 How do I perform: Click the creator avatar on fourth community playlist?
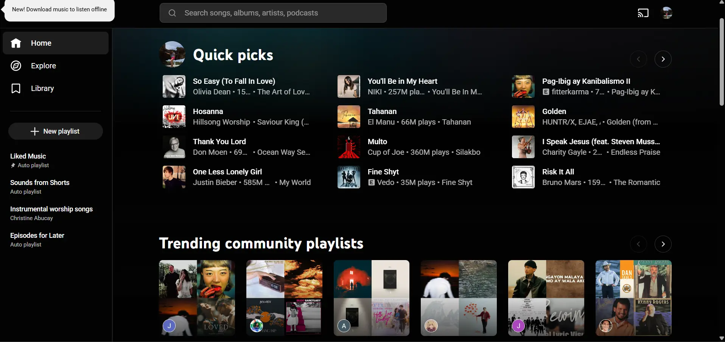pyautogui.click(x=431, y=326)
